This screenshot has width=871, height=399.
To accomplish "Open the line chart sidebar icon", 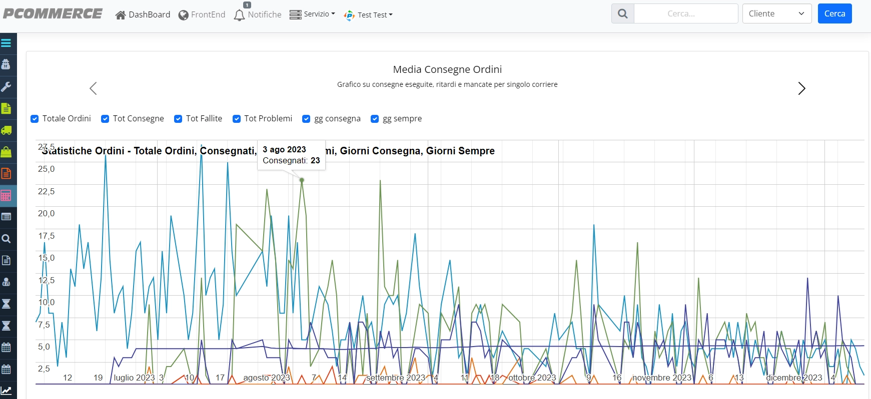I will (x=6, y=391).
